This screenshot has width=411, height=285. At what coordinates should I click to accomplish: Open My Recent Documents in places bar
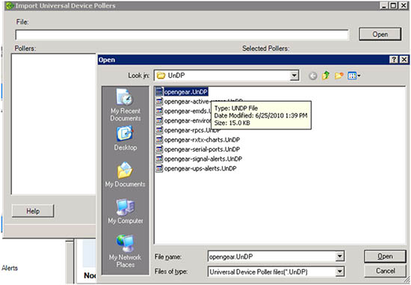[126, 105]
